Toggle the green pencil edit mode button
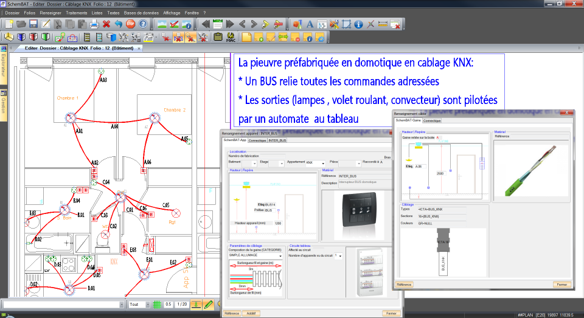584x318 pixels. pos(209,305)
